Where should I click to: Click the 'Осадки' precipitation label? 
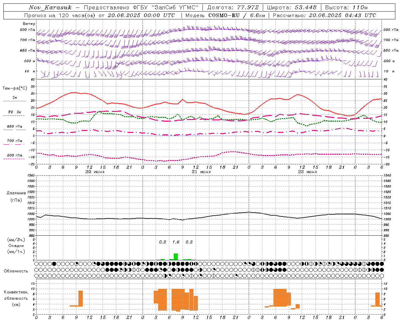tap(16, 246)
